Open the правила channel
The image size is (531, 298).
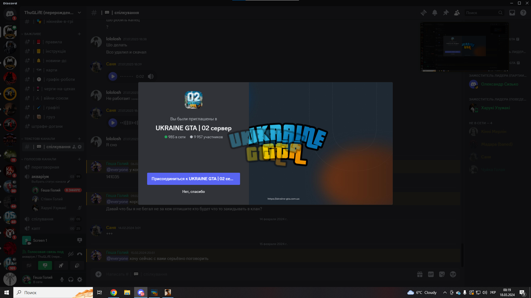pos(53,42)
